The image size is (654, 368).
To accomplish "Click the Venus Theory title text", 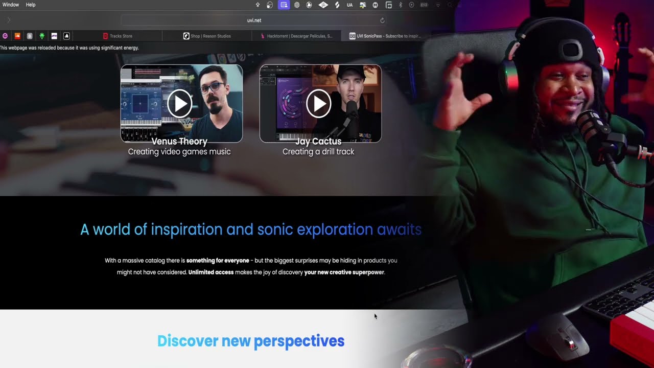I will coord(179,142).
